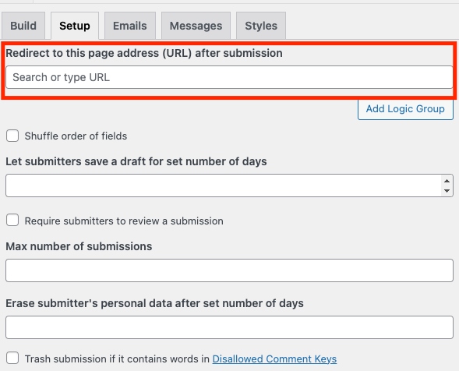
Task: Click the redirect URL search field
Action: point(229,77)
